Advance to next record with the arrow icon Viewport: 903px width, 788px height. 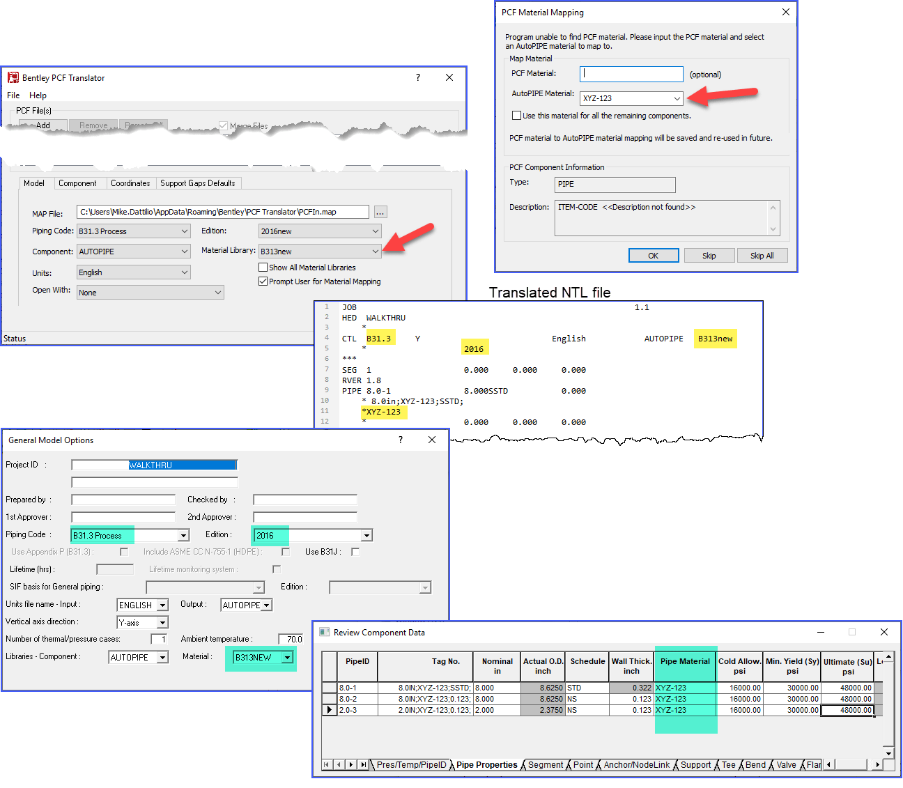pos(351,764)
